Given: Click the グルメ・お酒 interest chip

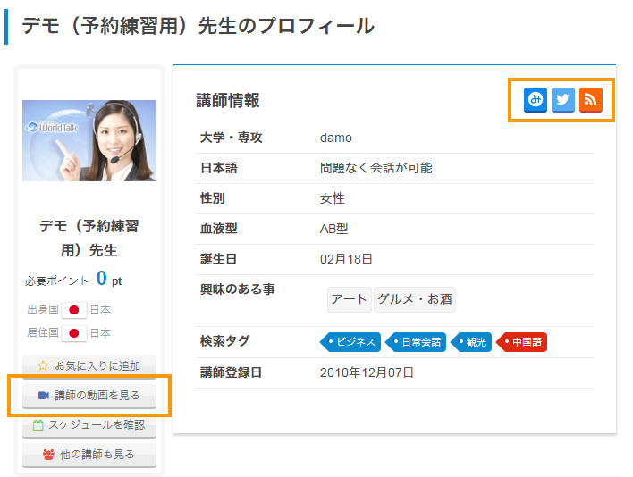Looking at the screenshot, I should [x=415, y=299].
